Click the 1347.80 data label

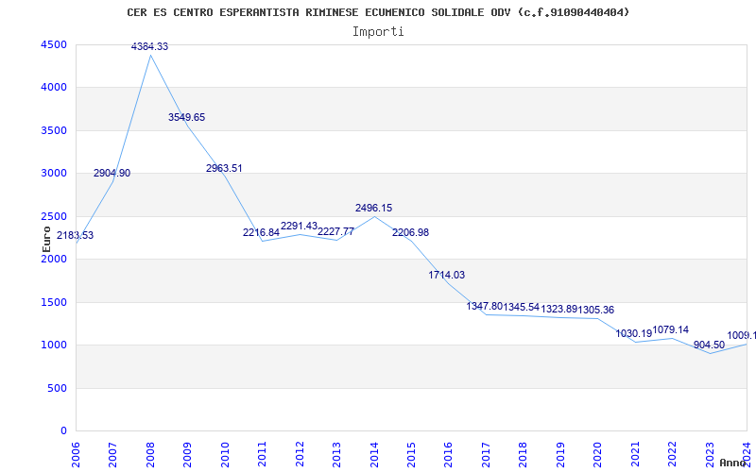pyautogui.click(x=484, y=306)
